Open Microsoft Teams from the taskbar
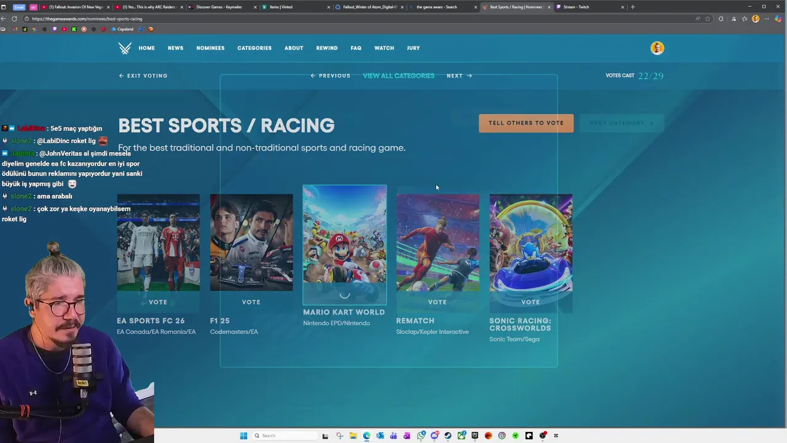Screen dimensions: 787x443 [x=393, y=436]
